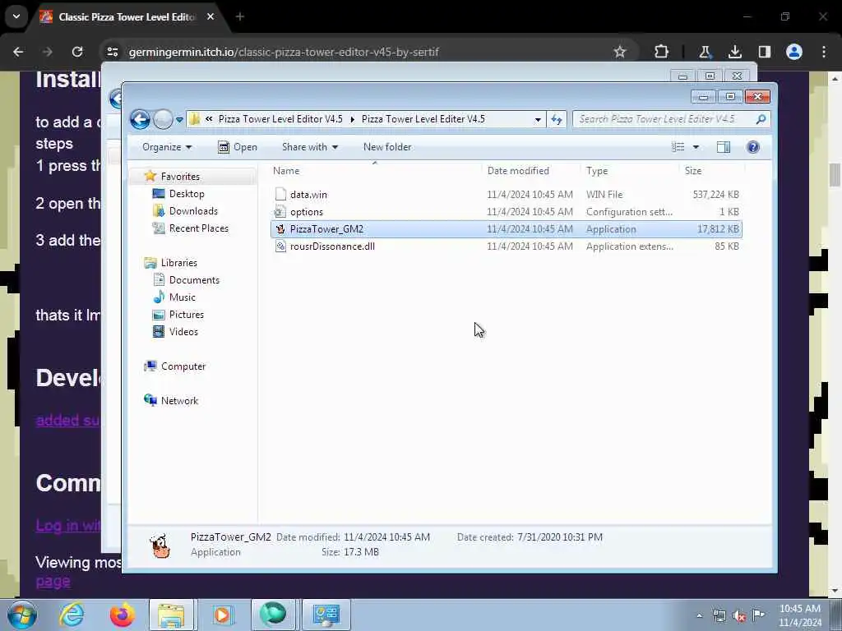The image size is (842, 631).
Task: Select Computer in navigation pane
Action: click(183, 366)
